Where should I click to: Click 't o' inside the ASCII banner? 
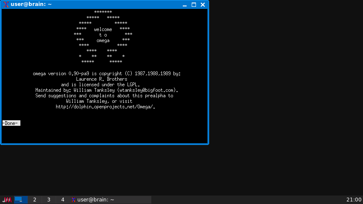(103, 35)
